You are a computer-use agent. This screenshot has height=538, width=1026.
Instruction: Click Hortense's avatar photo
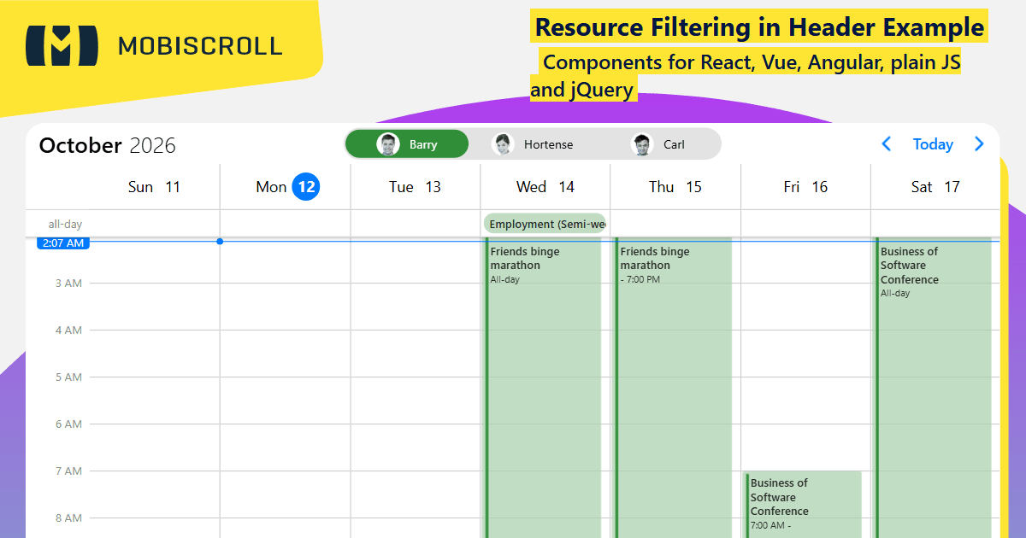[503, 144]
